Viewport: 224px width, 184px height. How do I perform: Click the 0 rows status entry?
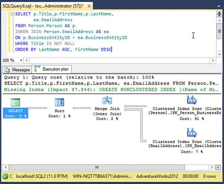(x=209, y=176)
